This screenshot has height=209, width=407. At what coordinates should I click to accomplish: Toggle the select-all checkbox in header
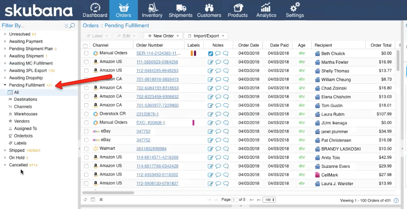85,46
